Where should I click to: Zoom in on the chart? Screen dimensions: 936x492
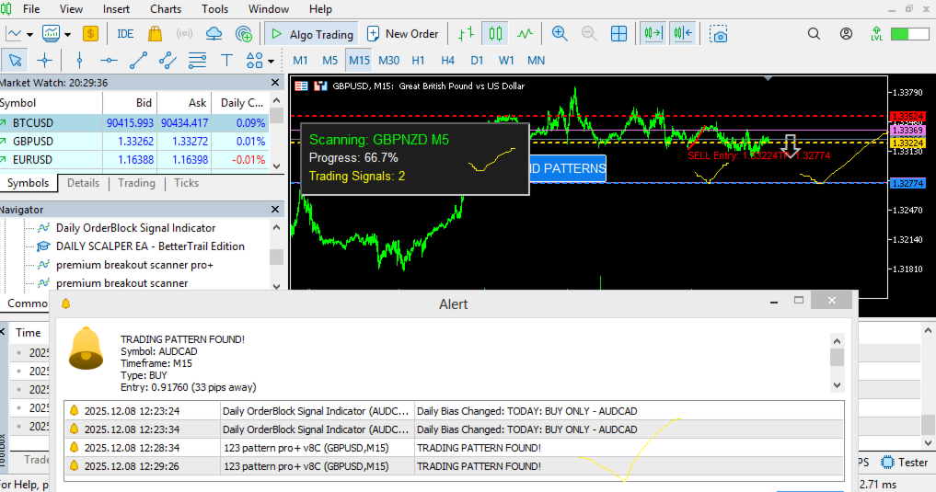click(x=560, y=34)
